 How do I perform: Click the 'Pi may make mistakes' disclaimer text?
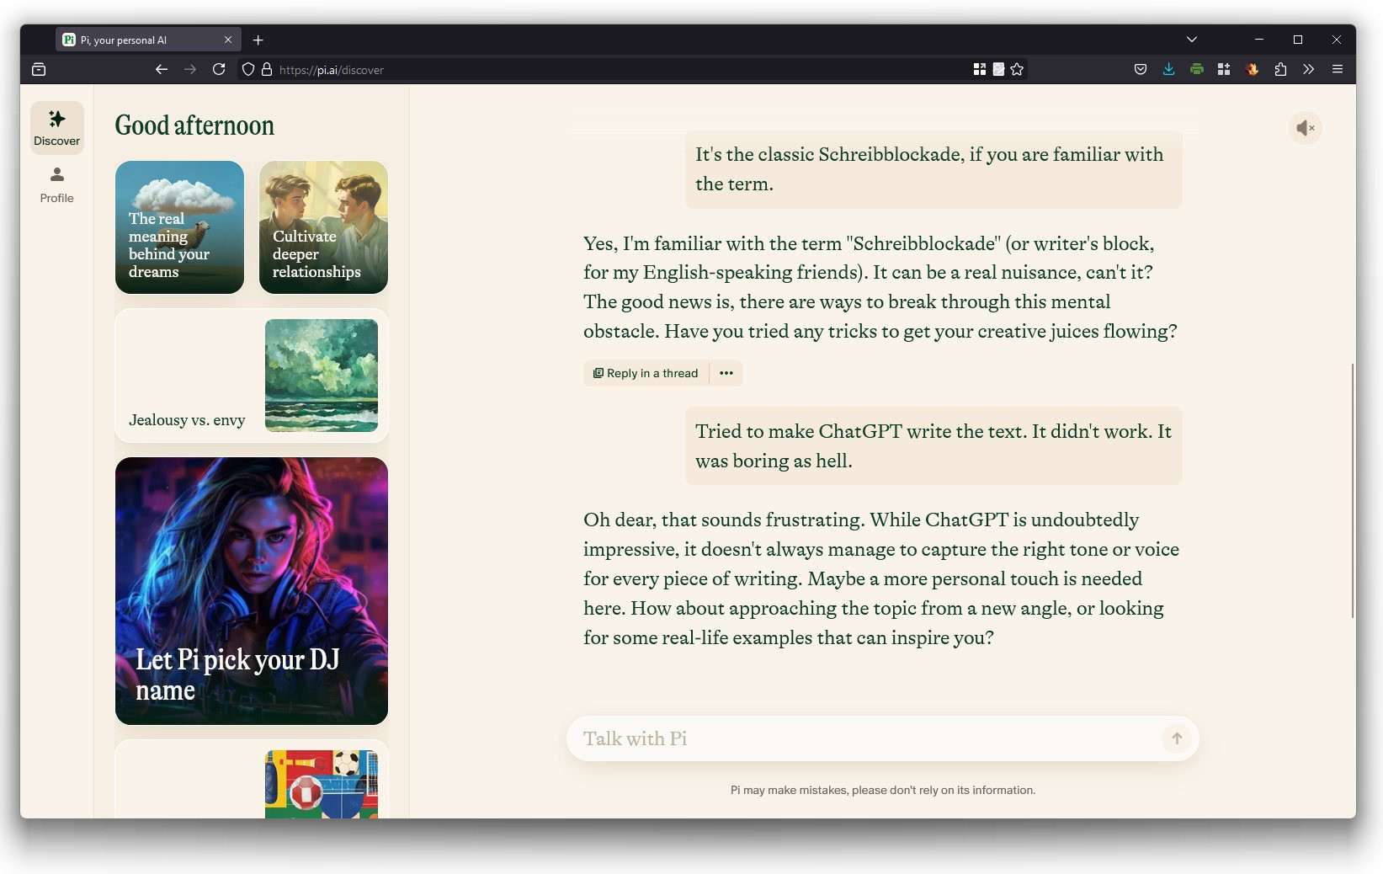[x=883, y=790]
